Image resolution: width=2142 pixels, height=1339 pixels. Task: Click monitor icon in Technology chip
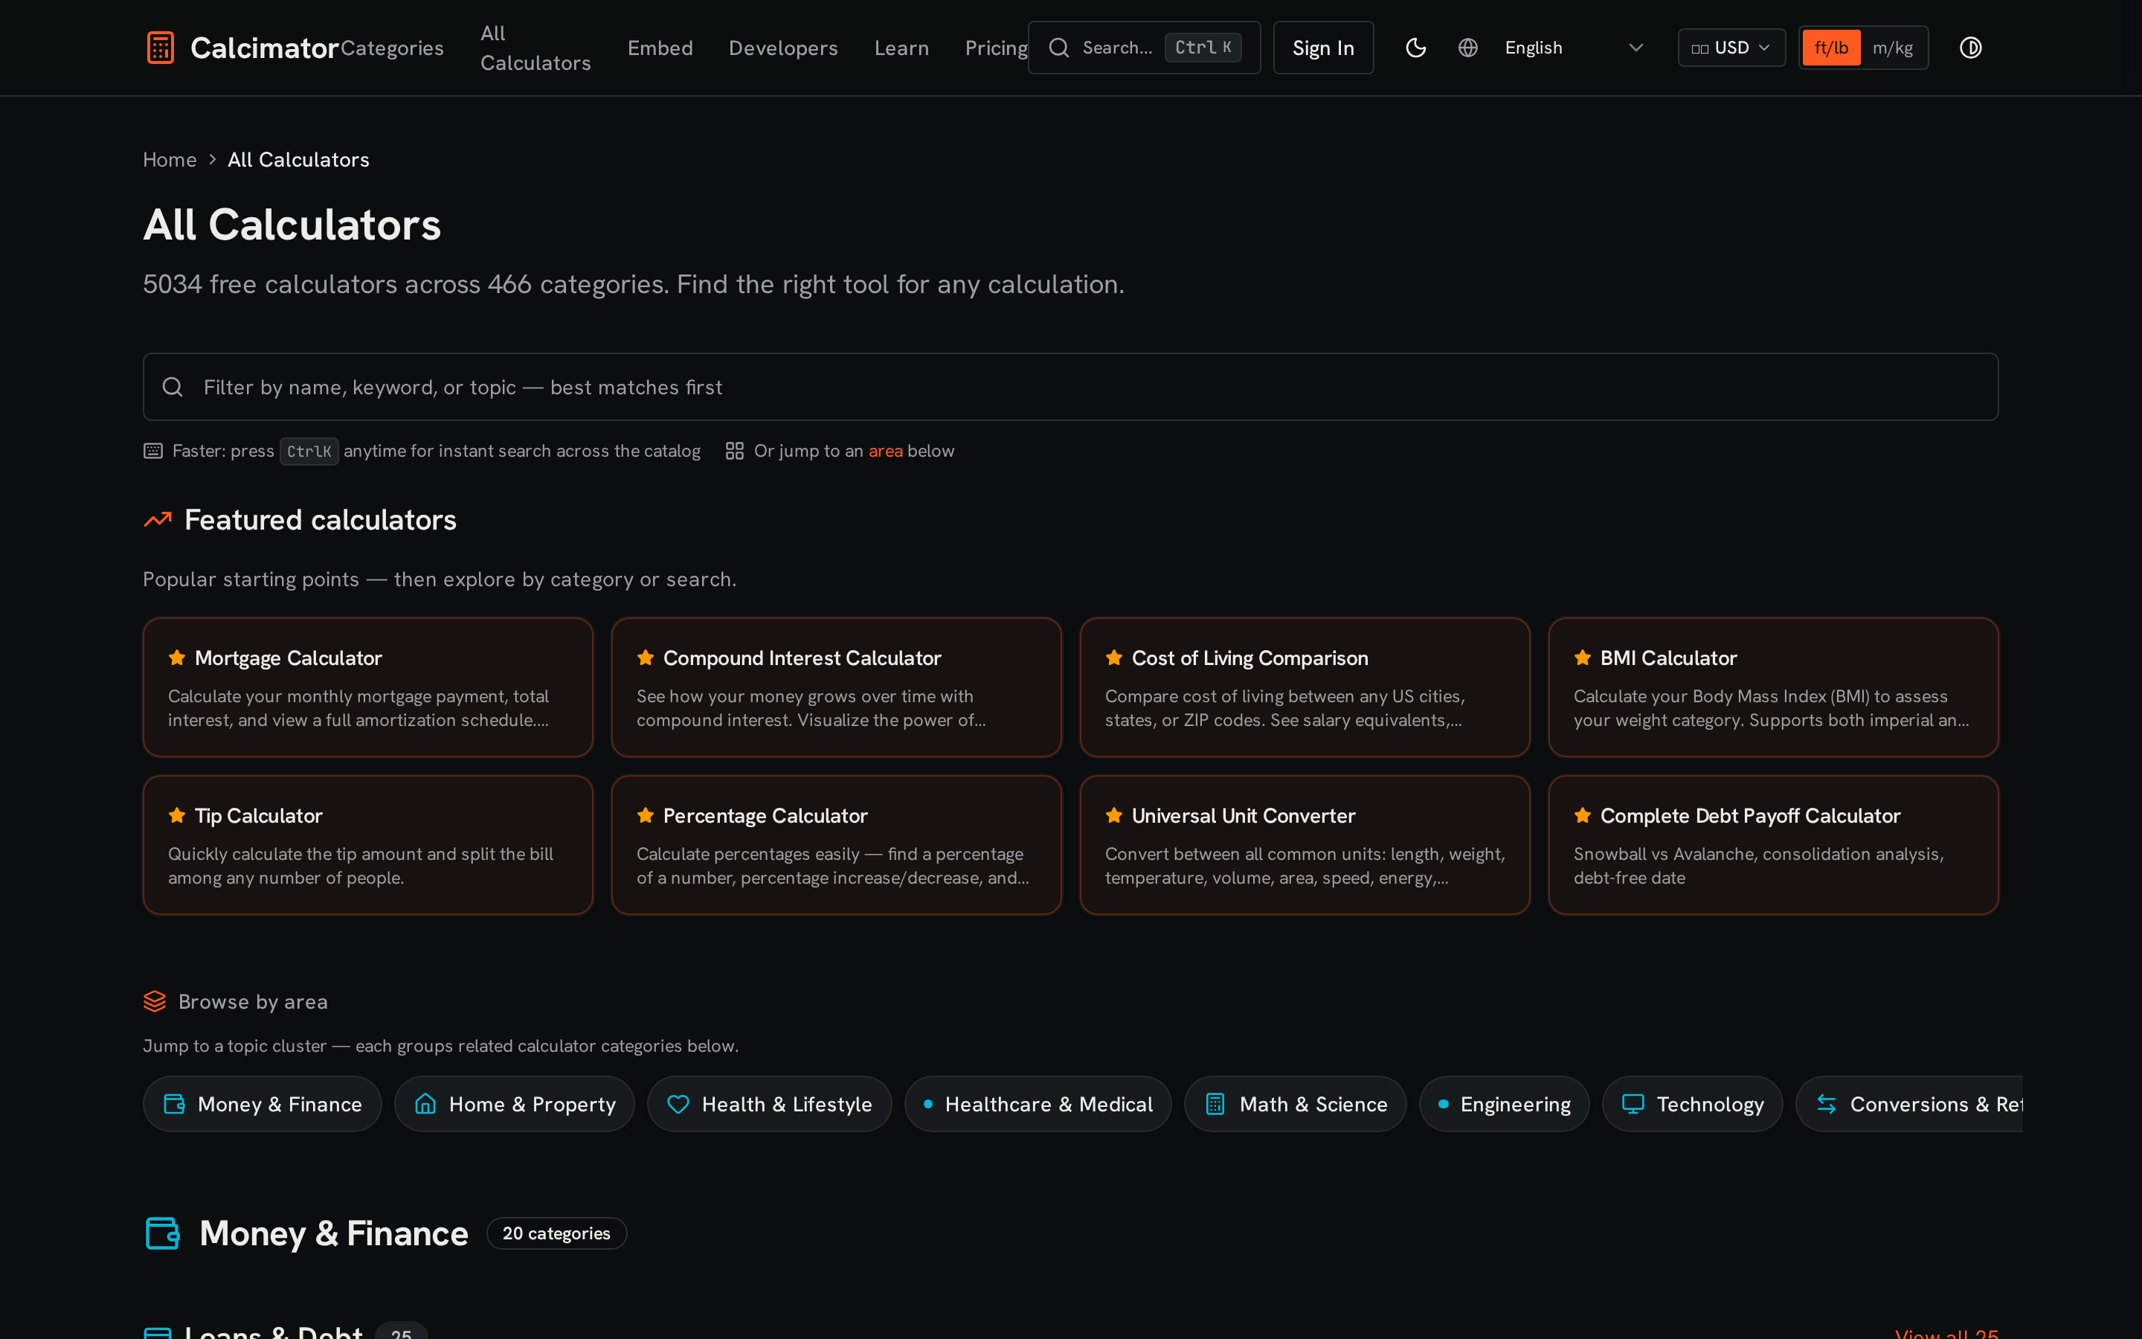coord(1633,1105)
